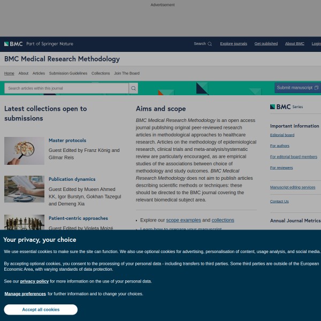Focus the search articles input field
Screen dimensions: 321x321
pyautogui.click(x=66, y=88)
